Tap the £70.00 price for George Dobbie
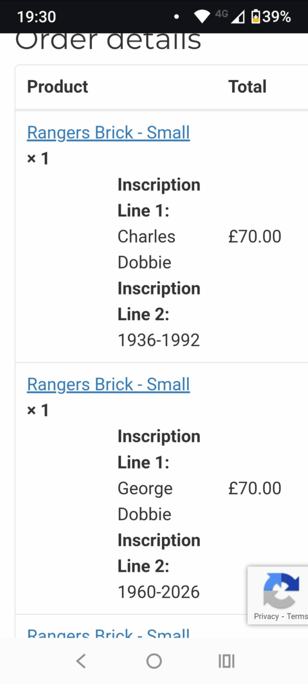Screen dimensions: 308x684 click(255, 488)
